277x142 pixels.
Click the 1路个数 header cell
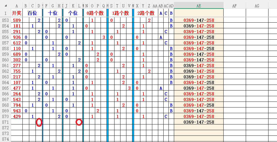(x=120, y=13)
